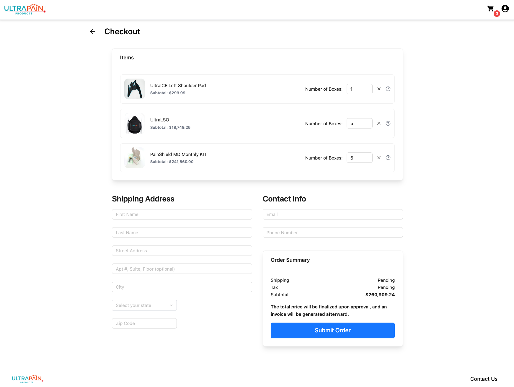This screenshot has height=387, width=514.
Task: Click into the Email input field
Action: [x=332, y=214]
